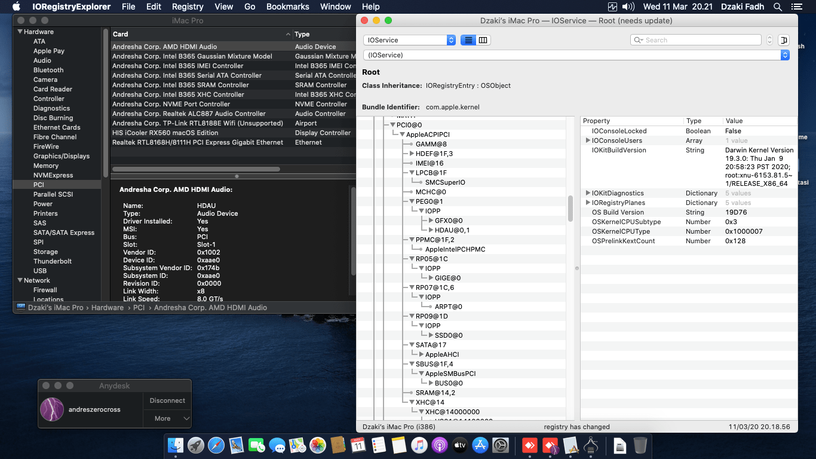816x459 pixels.
Task: Switch registry browser to list view
Action: tap(468, 40)
